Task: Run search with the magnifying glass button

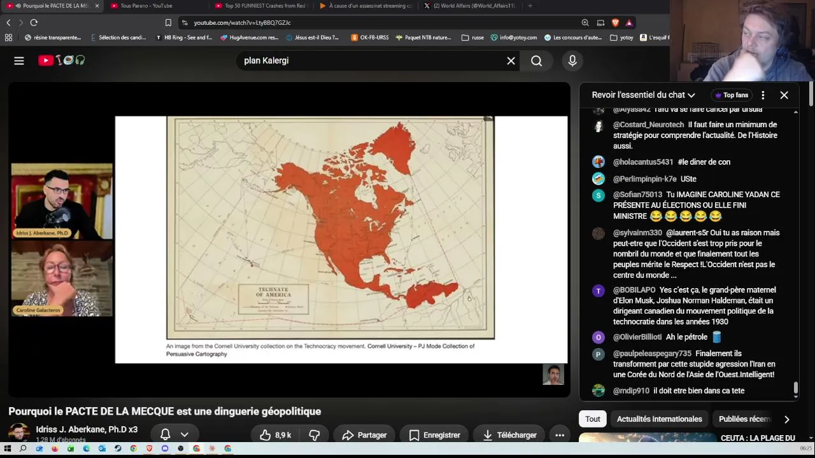Action: (537, 60)
